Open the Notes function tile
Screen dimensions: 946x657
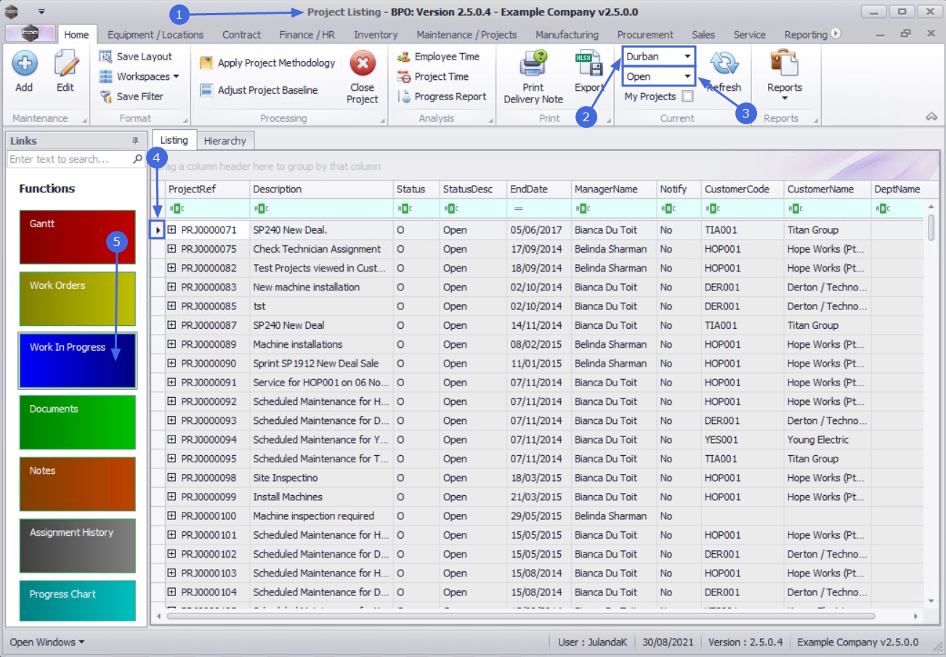pyautogui.click(x=77, y=484)
